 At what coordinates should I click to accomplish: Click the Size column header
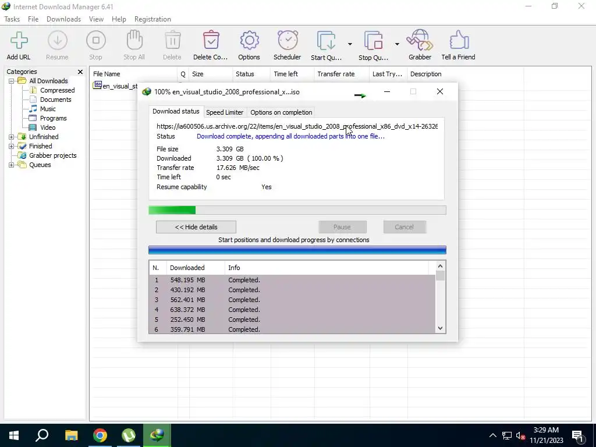pos(211,74)
